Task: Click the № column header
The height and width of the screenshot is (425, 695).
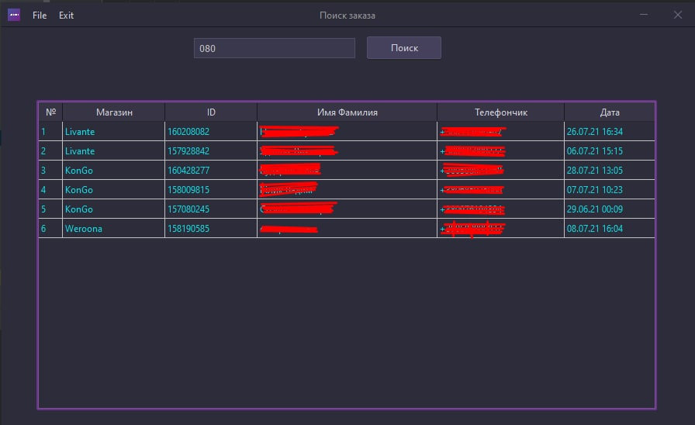Action: click(50, 112)
